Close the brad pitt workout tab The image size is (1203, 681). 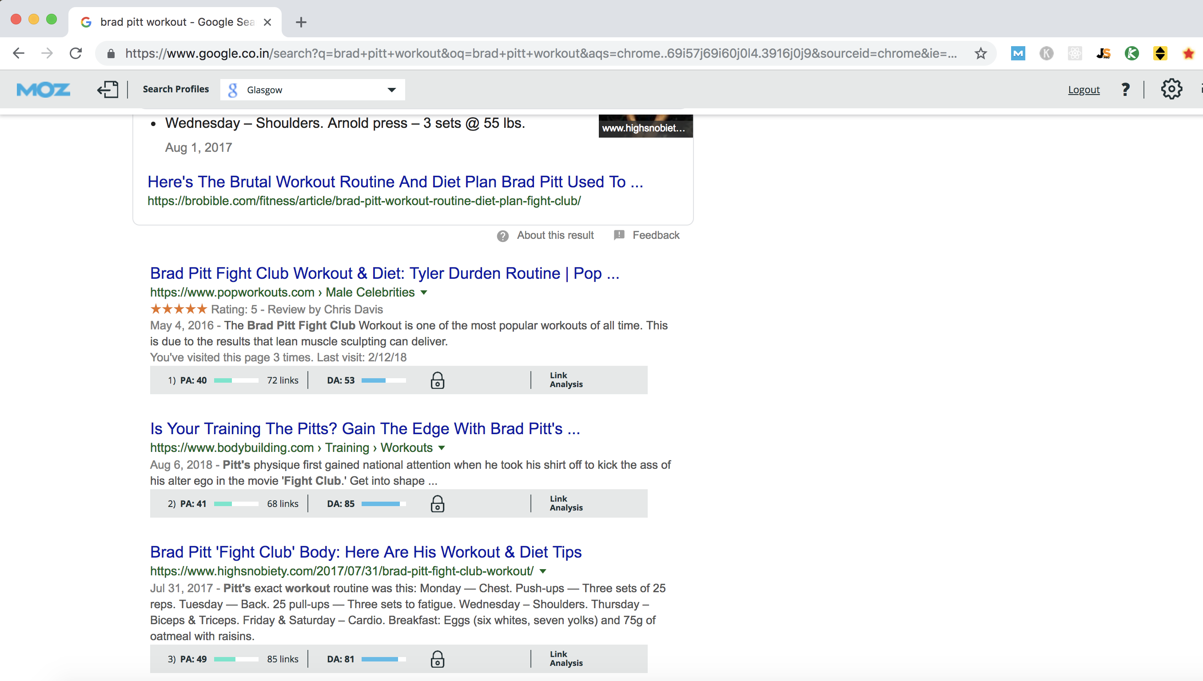(267, 22)
